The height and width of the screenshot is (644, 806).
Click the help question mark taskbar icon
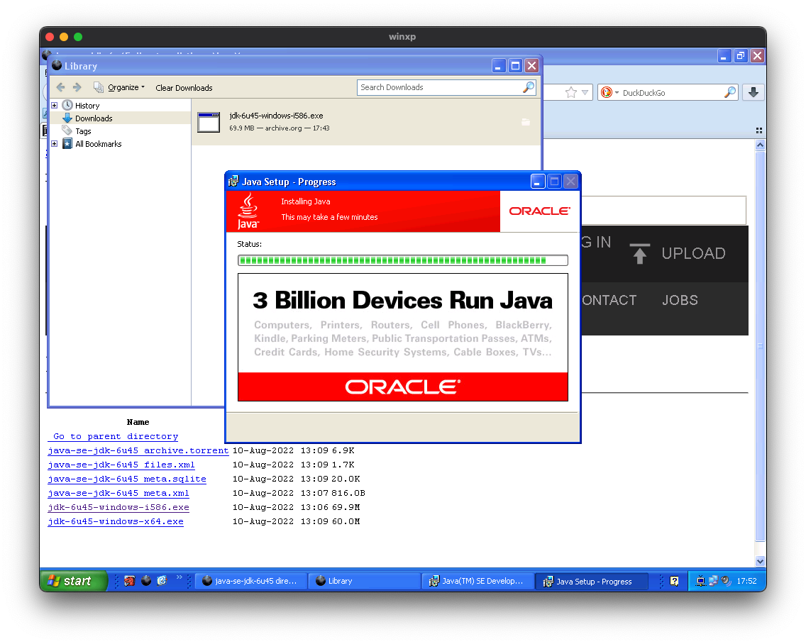tap(675, 582)
